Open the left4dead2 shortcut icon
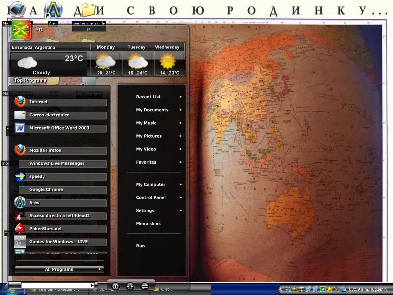 pyautogui.click(x=20, y=215)
